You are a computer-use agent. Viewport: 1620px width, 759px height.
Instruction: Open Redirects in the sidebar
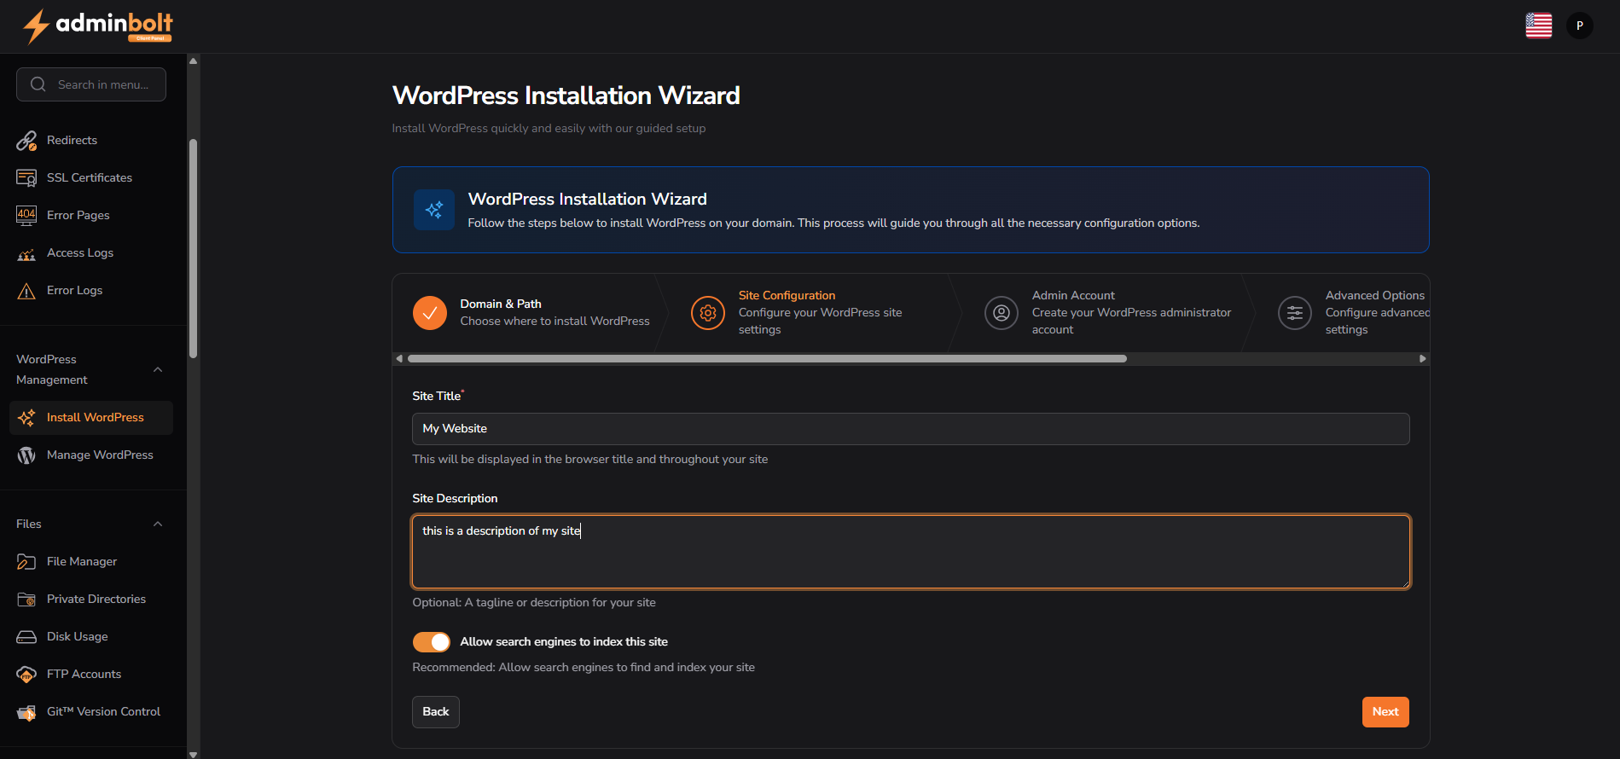point(91,140)
